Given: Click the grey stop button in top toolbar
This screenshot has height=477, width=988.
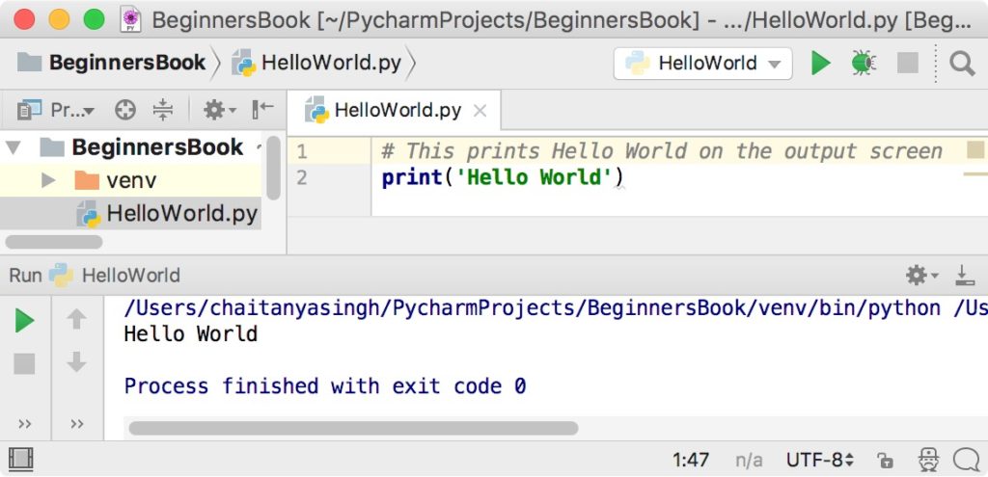Looking at the screenshot, I should [x=907, y=63].
